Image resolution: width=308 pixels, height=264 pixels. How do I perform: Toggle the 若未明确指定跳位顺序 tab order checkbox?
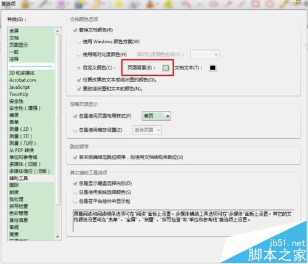coord(75,157)
